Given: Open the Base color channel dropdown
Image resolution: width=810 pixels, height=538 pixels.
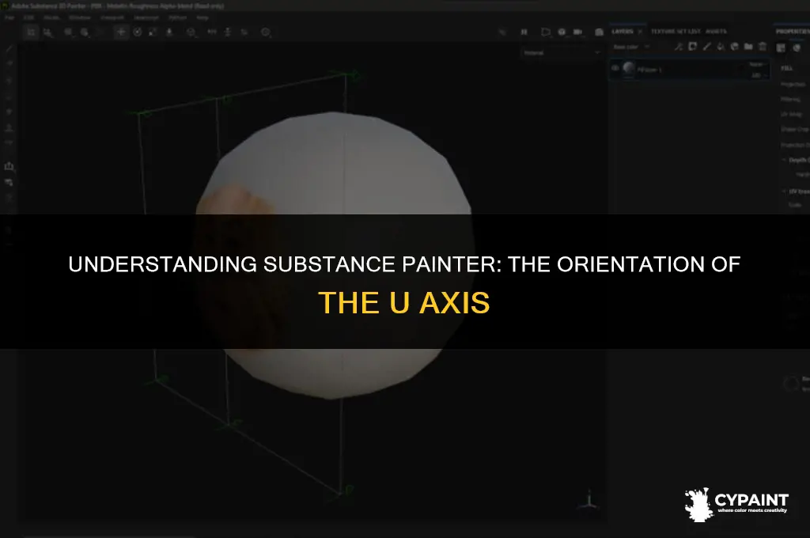Looking at the screenshot, I should [631, 47].
